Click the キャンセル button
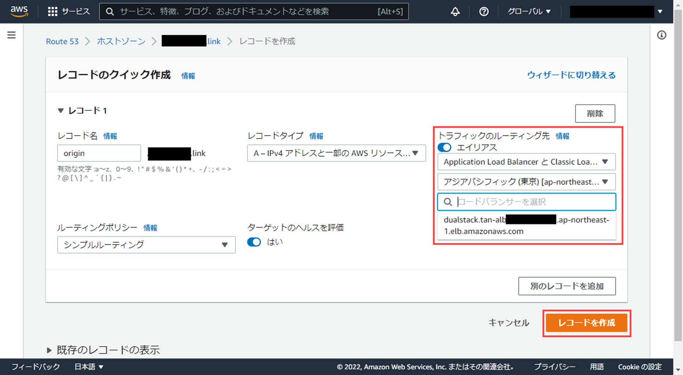Screen dimensions: 683x375 pyautogui.click(x=508, y=323)
